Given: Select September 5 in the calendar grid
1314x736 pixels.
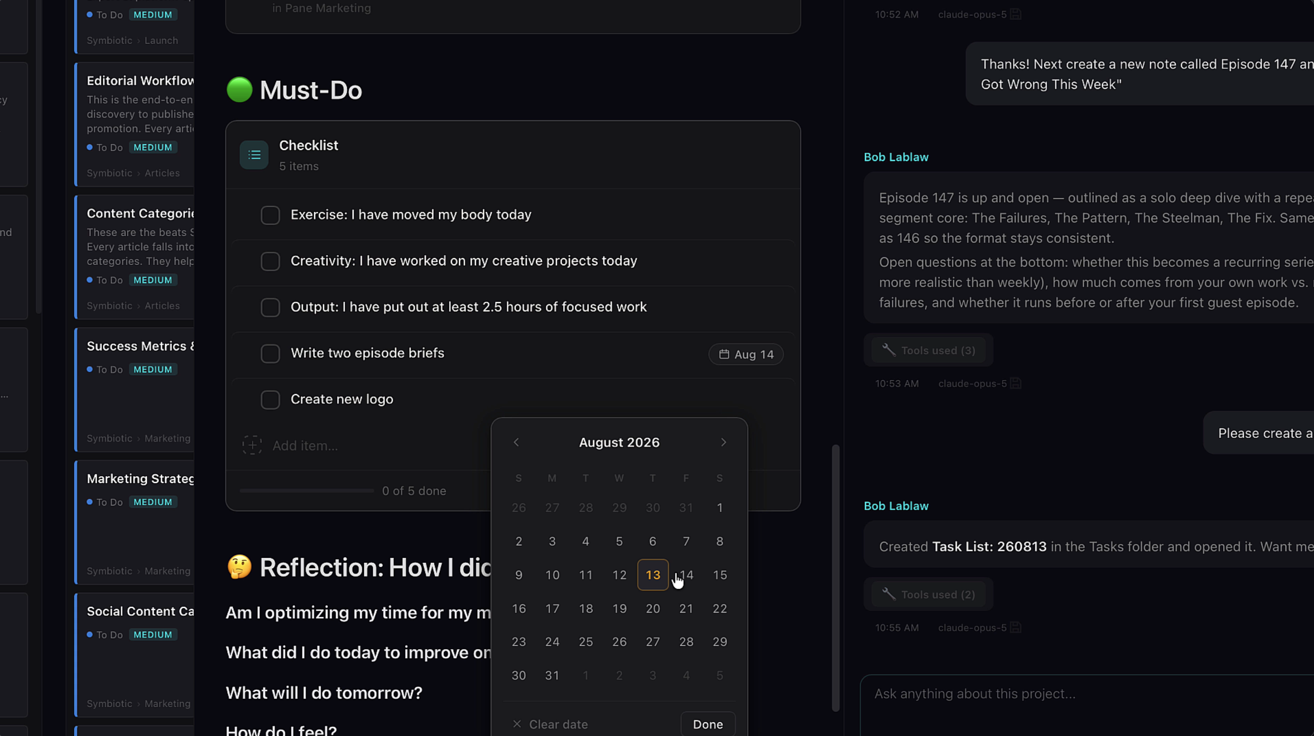Looking at the screenshot, I should [720, 675].
